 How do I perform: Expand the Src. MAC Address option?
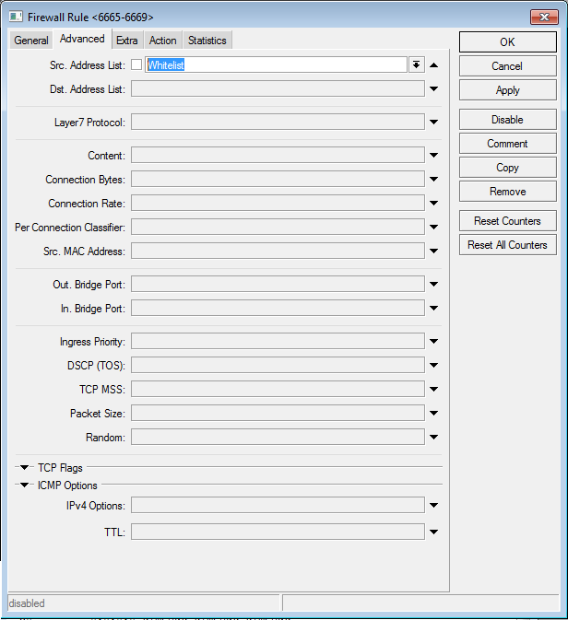point(433,252)
